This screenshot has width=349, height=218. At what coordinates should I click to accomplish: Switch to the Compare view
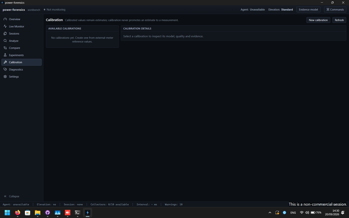[x=21, y=48]
